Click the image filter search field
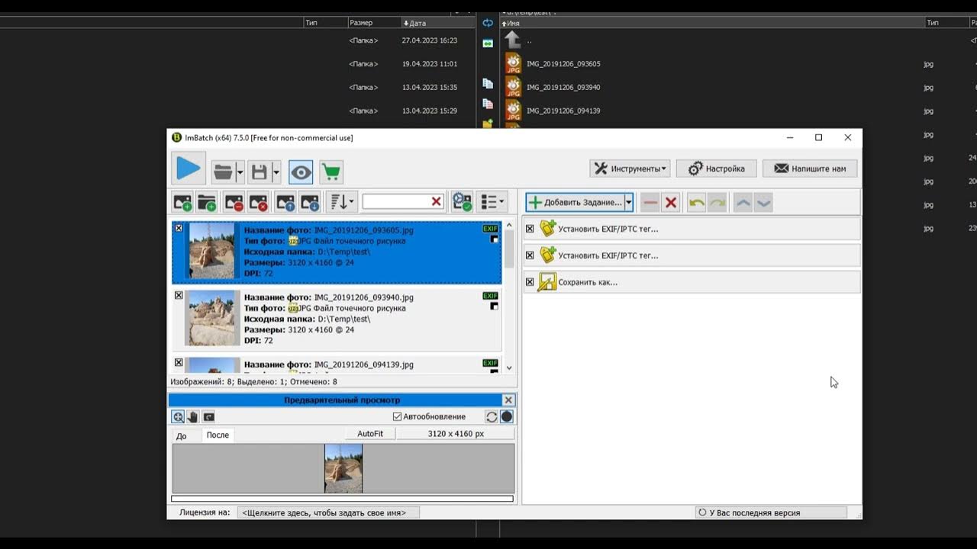Image resolution: width=977 pixels, height=549 pixels. (x=395, y=201)
